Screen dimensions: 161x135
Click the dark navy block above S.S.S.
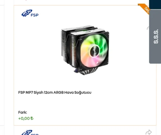pos(155,4)
